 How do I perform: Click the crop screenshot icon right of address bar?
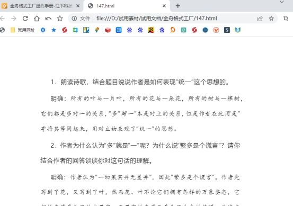click(286, 19)
